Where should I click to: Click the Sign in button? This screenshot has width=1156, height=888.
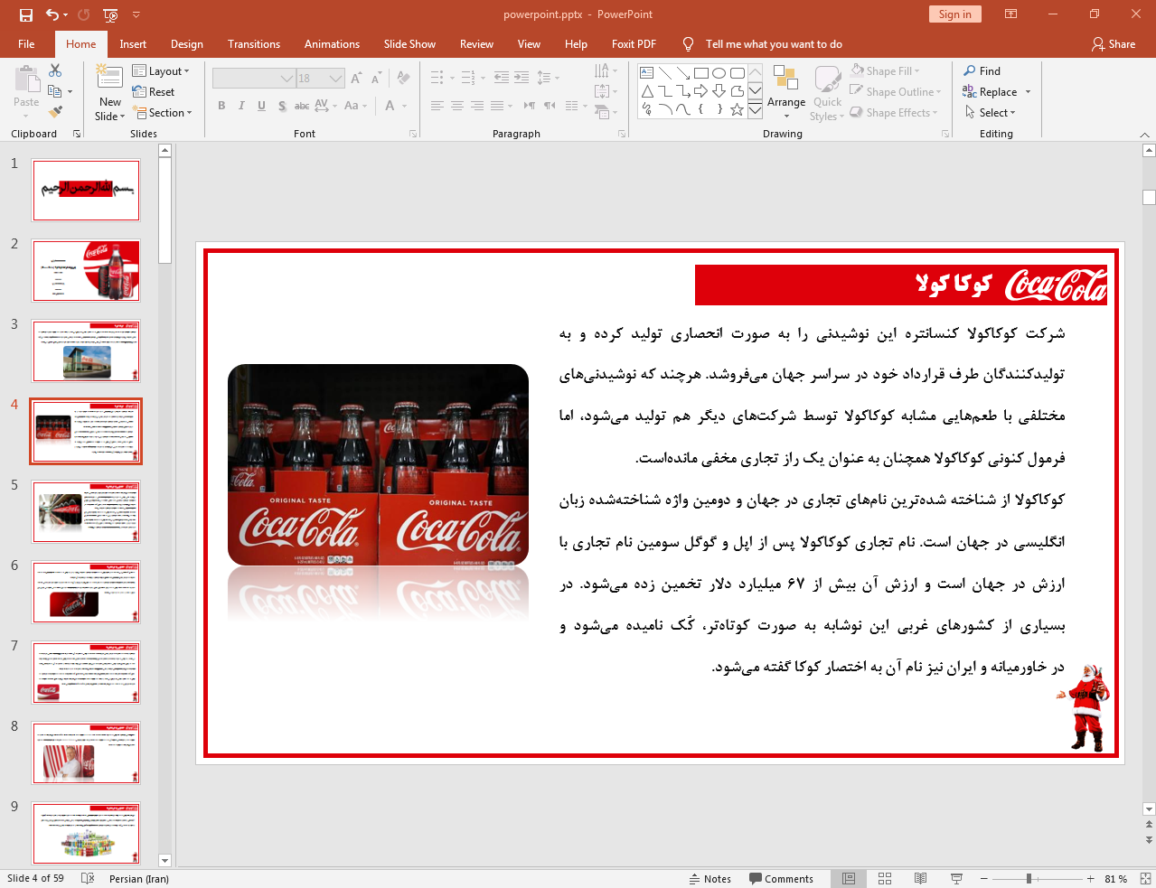[x=954, y=14]
